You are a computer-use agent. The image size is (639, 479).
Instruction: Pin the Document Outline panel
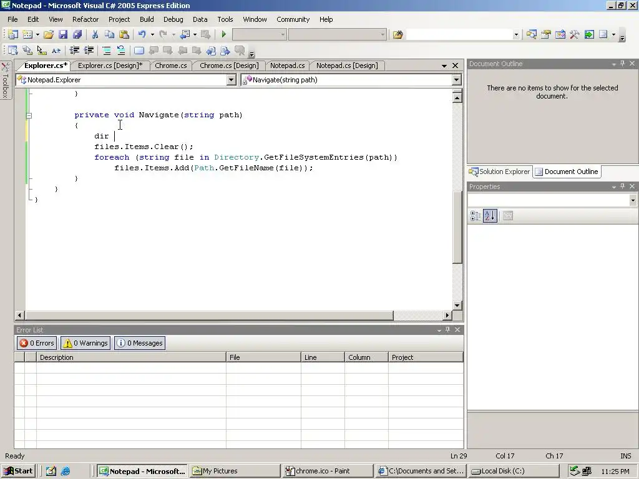click(x=622, y=64)
